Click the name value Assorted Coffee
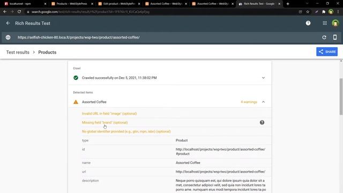The height and width of the screenshot is (193, 343). click(188, 163)
